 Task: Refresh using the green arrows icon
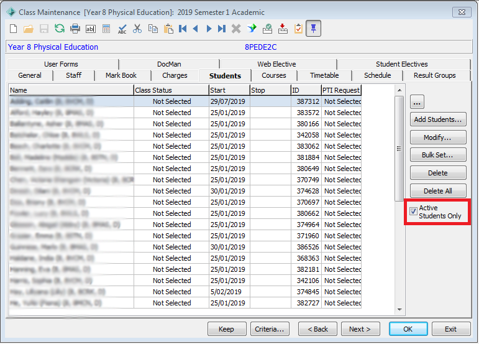pos(60,29)
